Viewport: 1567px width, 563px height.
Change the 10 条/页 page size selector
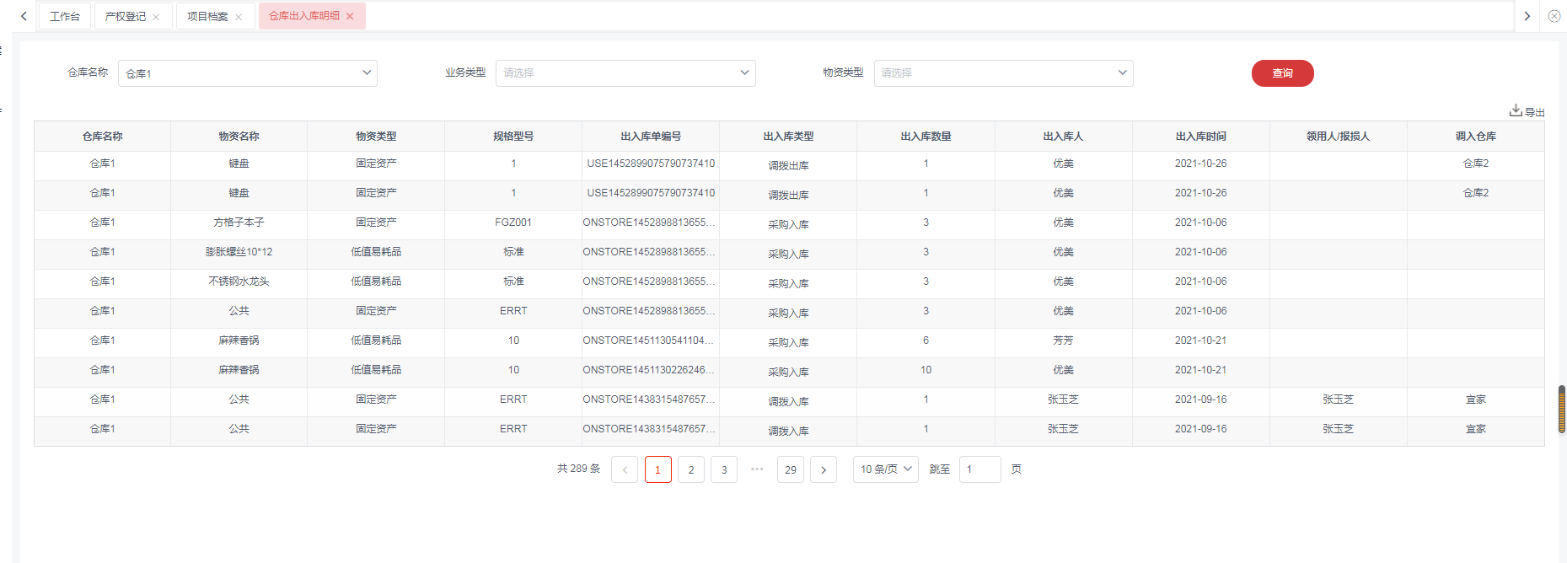[886, 469]
